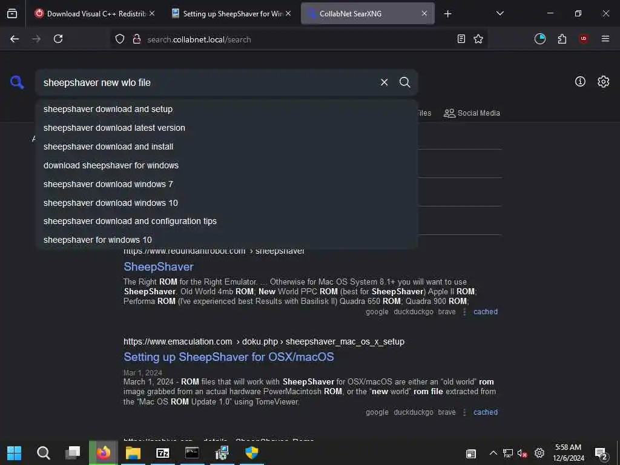The width and height of the screenshot is (620, 465).
Task: Bookmark this page with star
Action: click(x=478, y=39)
